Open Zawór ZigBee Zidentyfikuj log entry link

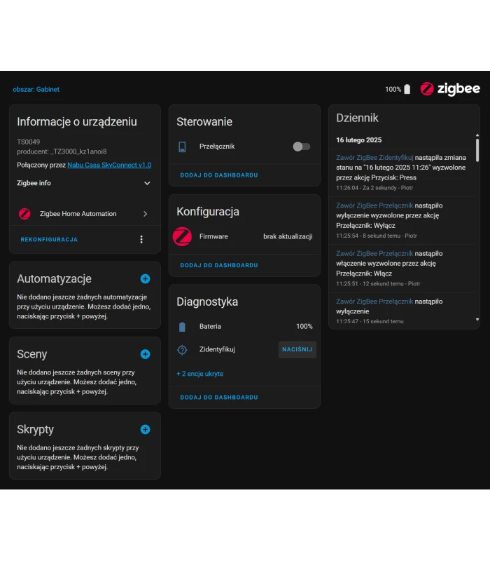click(374, 158)
